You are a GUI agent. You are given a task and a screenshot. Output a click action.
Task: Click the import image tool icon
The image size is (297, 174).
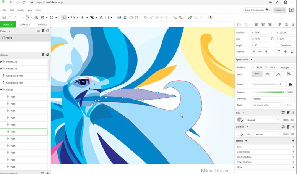(107, 18)
